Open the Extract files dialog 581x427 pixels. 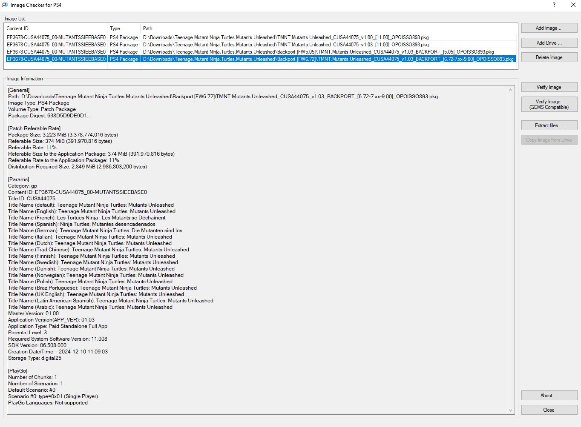[x=549, y=125]
